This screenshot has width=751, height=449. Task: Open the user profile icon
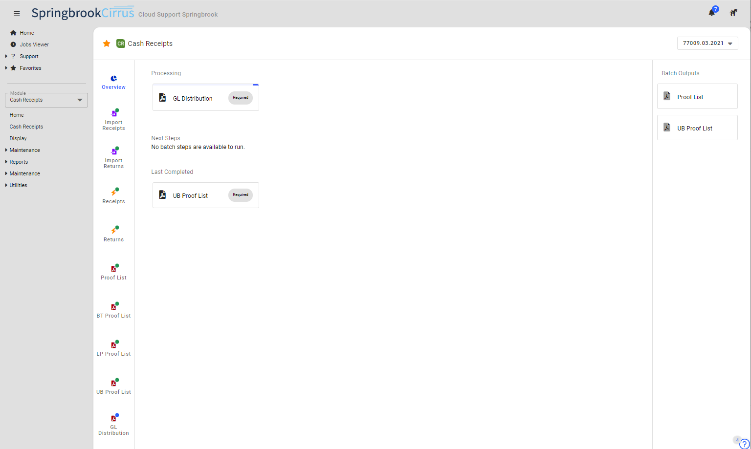point(733,13)
